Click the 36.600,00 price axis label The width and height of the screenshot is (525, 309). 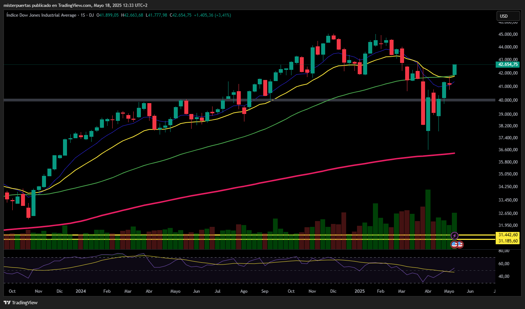(508, 150)
